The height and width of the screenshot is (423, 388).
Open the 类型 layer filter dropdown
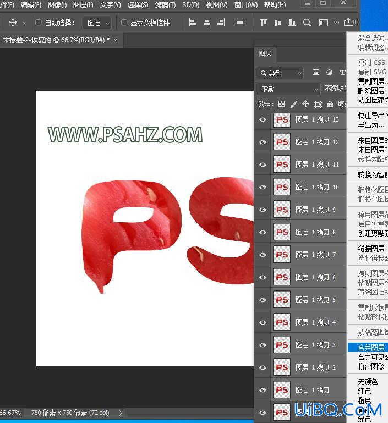[280, 73]
